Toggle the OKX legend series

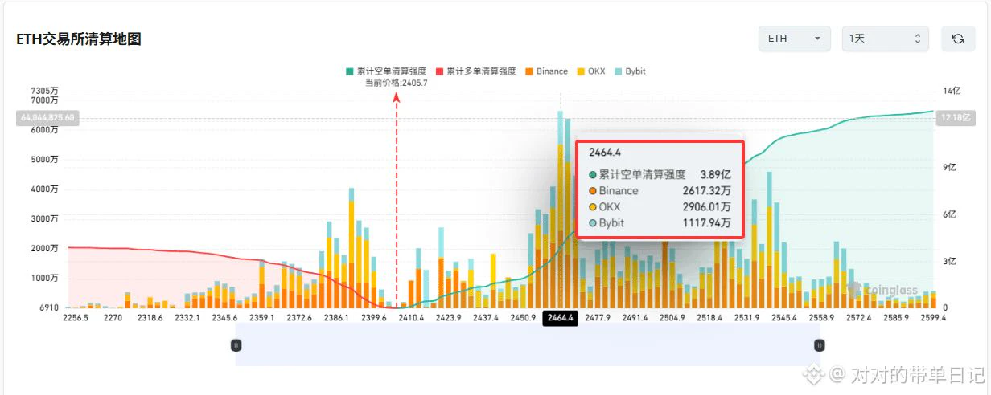(x=591, y=71)
